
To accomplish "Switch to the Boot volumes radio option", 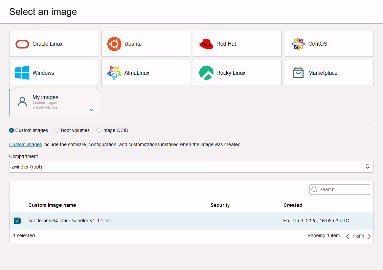I will [57, 130].
